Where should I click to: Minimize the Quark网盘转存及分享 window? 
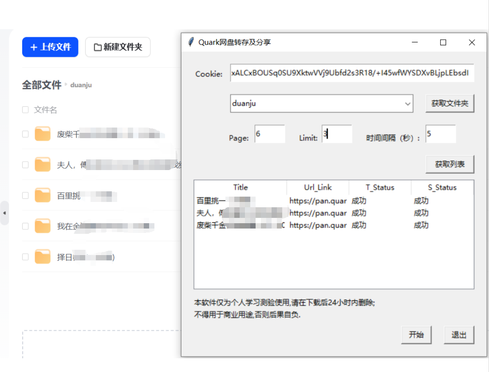click(x=414, y=42)
